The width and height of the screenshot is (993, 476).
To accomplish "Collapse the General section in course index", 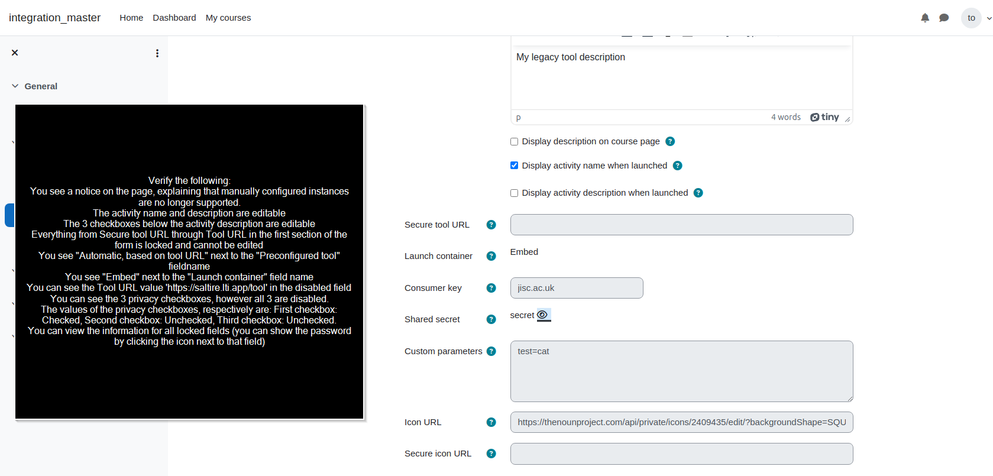I will point(15,86).
